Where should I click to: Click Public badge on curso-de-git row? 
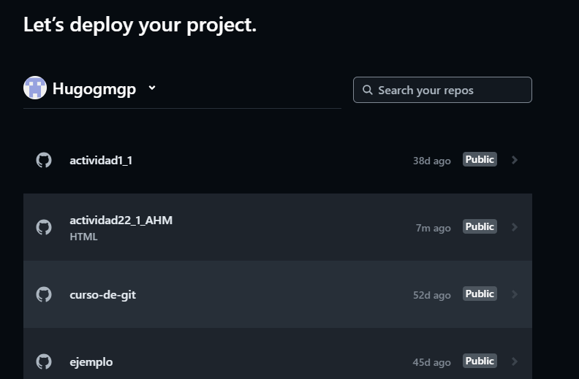(x=480, y=294)
